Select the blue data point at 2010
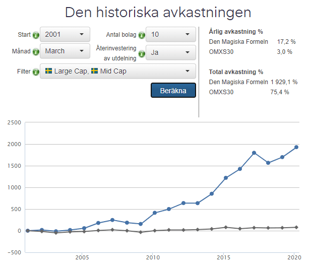 [x=155, y=213]
